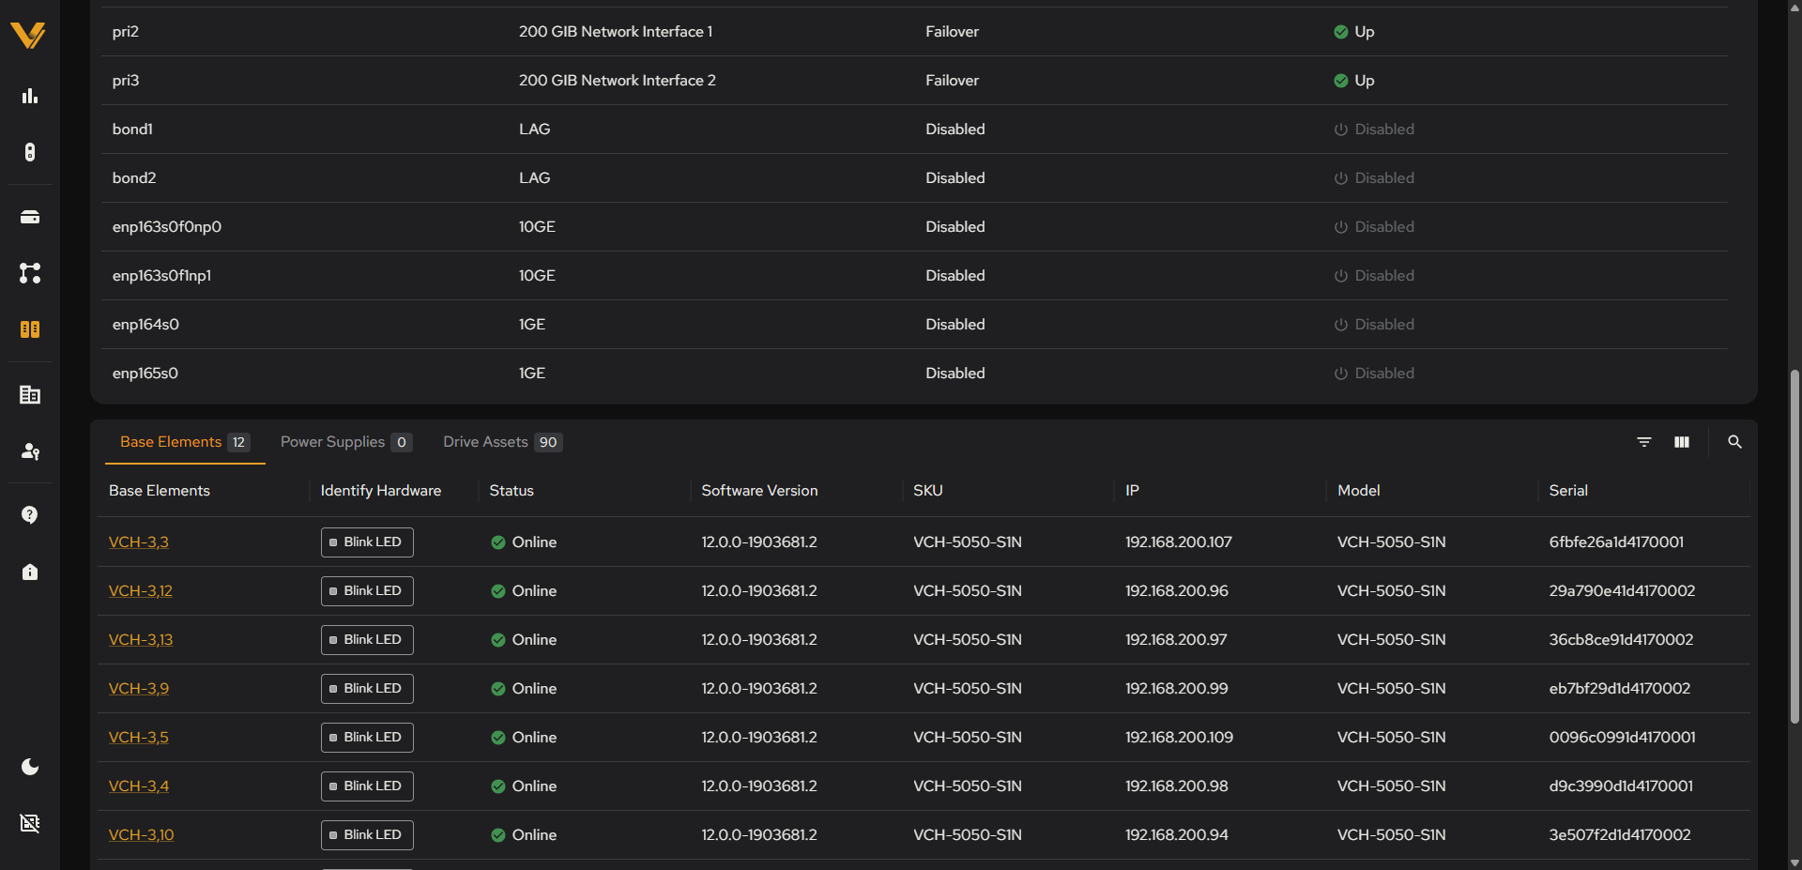
Task: Open the VCH-3,10 link
Action: click(142, 834)
